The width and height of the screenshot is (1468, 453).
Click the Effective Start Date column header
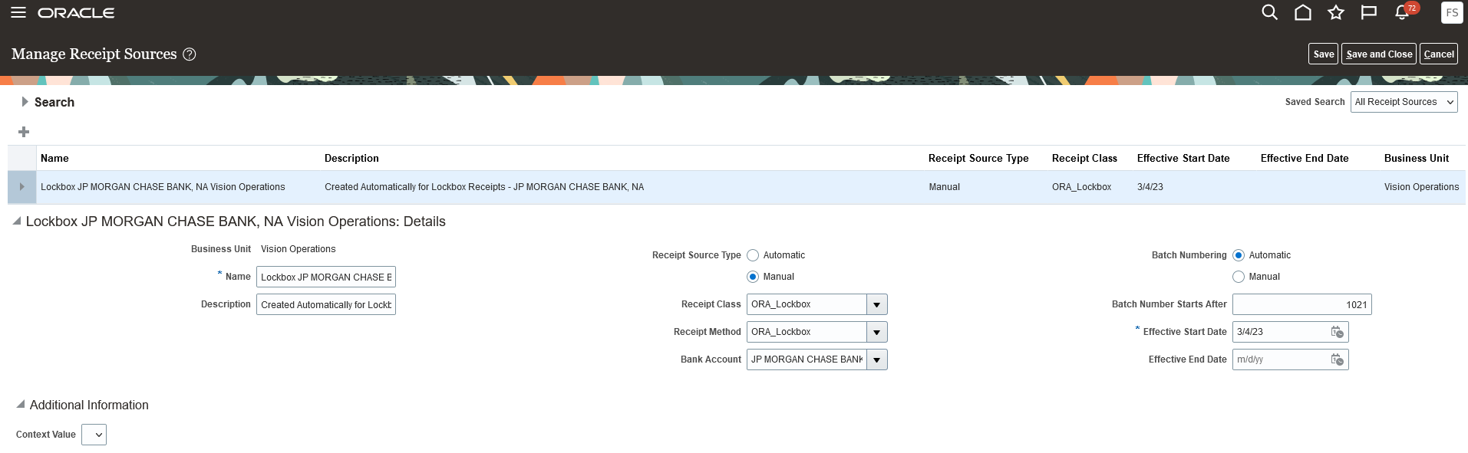click(1183, 158)
